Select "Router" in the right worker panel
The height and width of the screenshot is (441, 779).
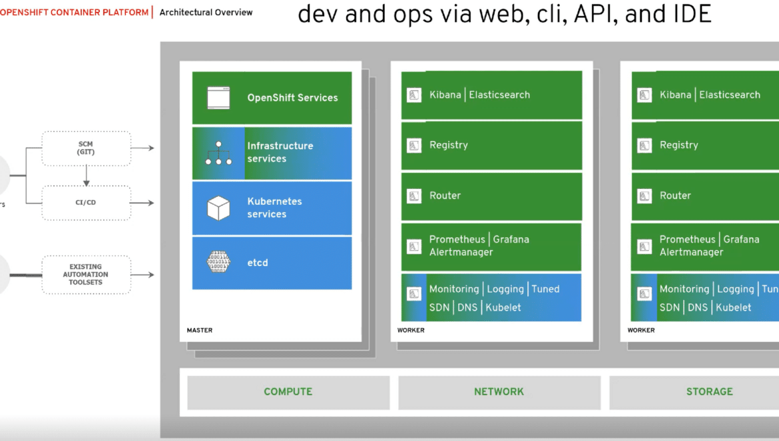tap(675, 196)
